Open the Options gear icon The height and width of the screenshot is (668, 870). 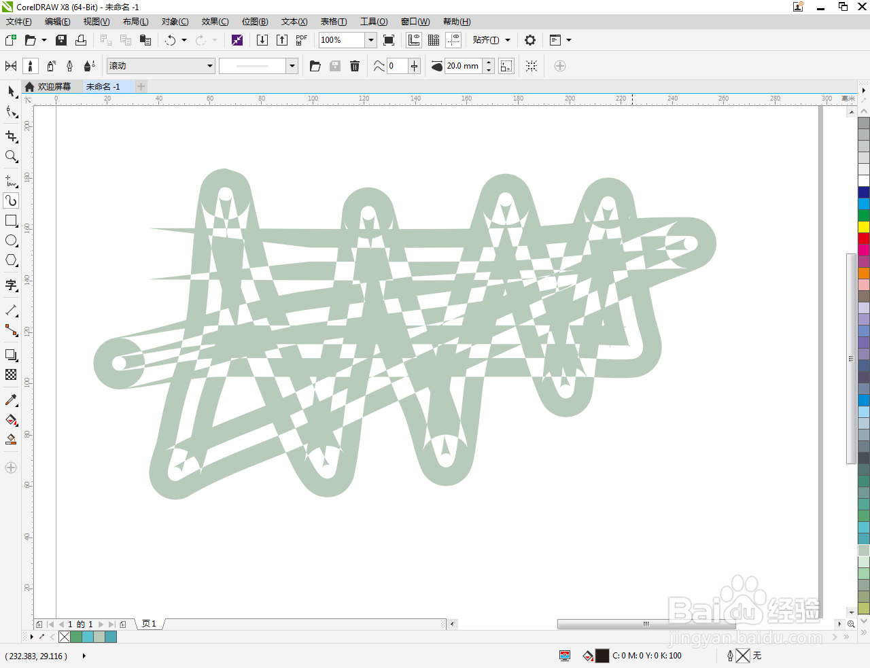point(530,40)
